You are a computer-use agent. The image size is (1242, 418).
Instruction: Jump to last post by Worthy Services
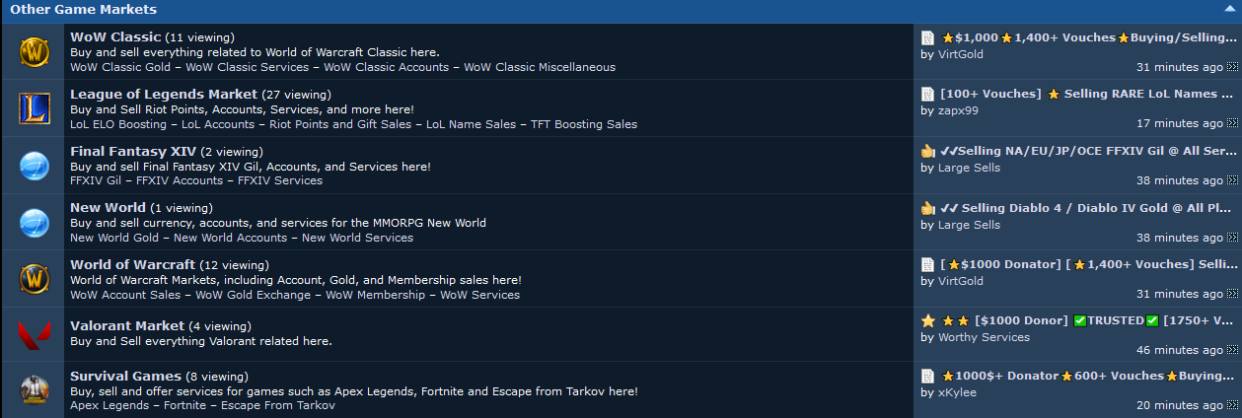(x=1232, y=351)
